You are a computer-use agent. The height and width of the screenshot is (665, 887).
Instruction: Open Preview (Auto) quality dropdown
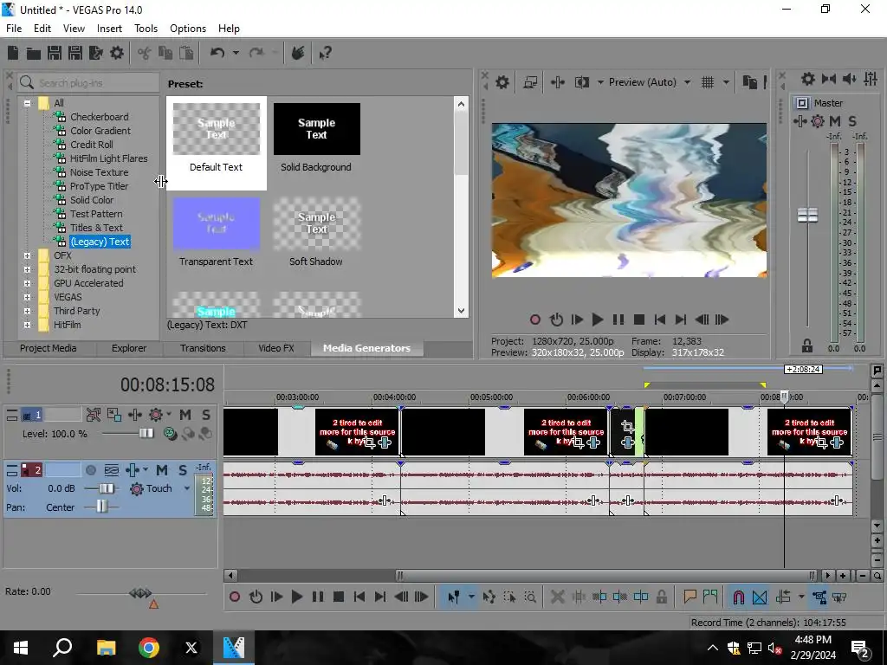point(687,82)
